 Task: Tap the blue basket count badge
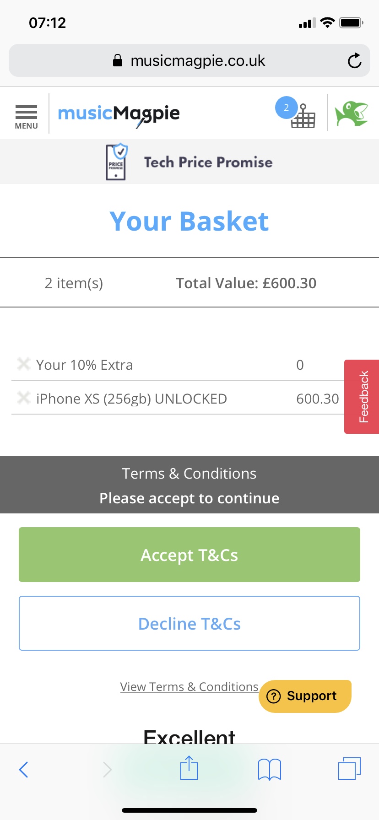[287, 108]
